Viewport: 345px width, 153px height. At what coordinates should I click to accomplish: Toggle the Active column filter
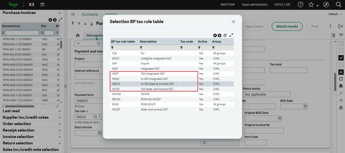coord(199,48)
